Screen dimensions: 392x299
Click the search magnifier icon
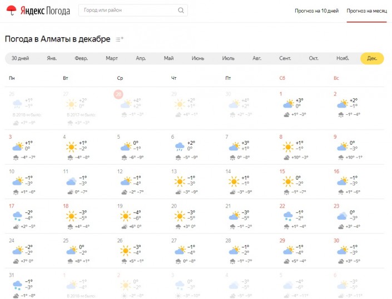click(181, 11)
